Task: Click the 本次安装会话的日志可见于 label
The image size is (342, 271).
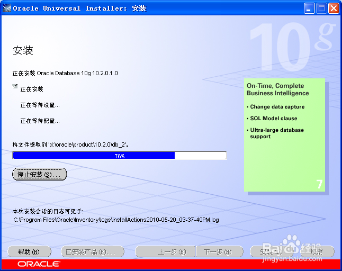Action: (x=48, y=211)
